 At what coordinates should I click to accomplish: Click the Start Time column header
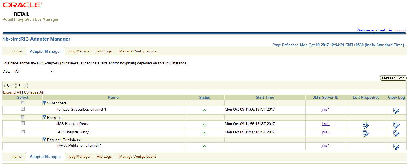coord(265,97)
